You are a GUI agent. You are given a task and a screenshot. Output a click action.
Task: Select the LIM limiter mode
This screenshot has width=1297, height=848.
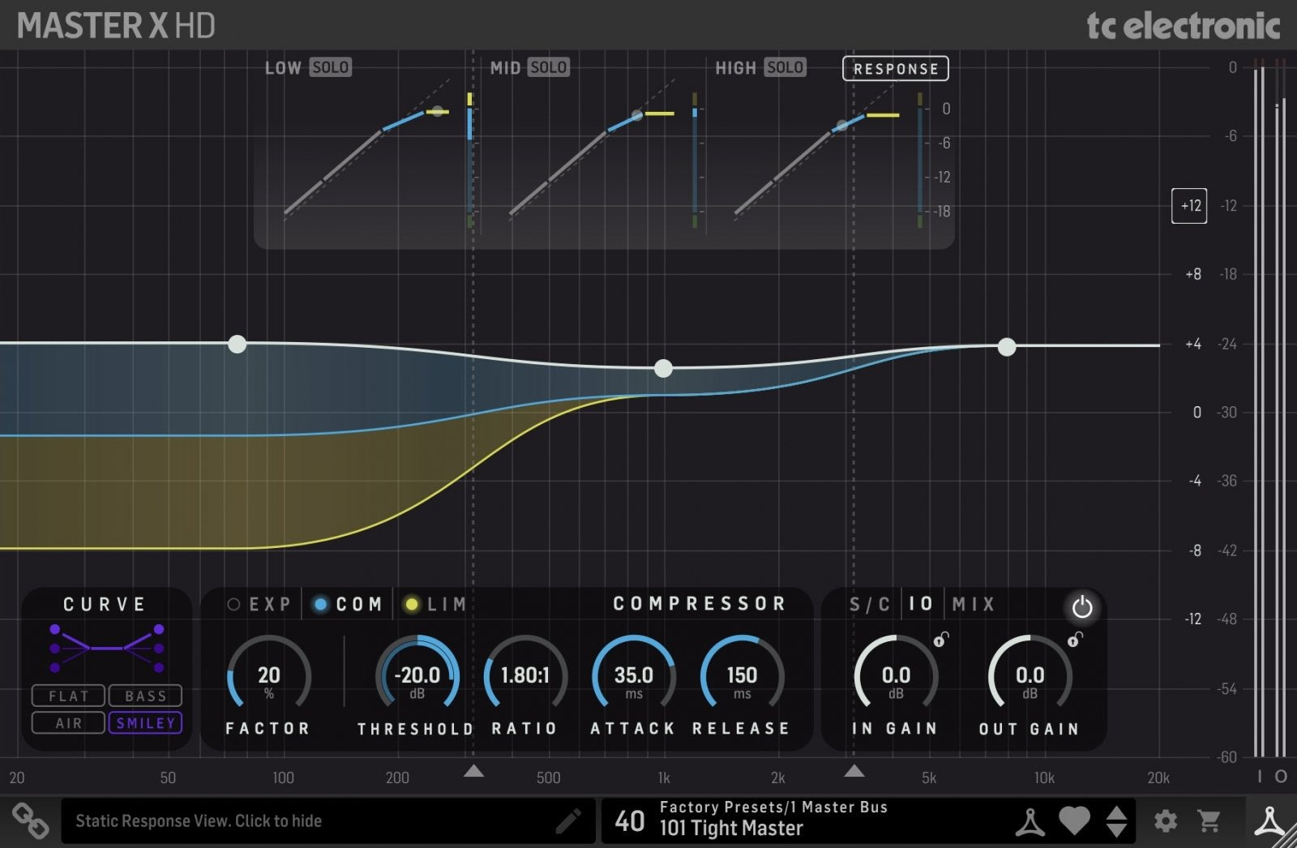432,604
